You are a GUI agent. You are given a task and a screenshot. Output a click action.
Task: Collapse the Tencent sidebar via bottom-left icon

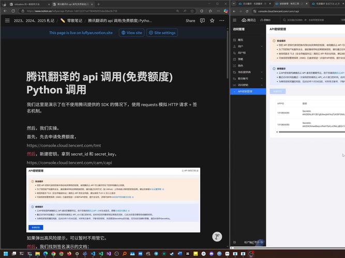point(234,242)
